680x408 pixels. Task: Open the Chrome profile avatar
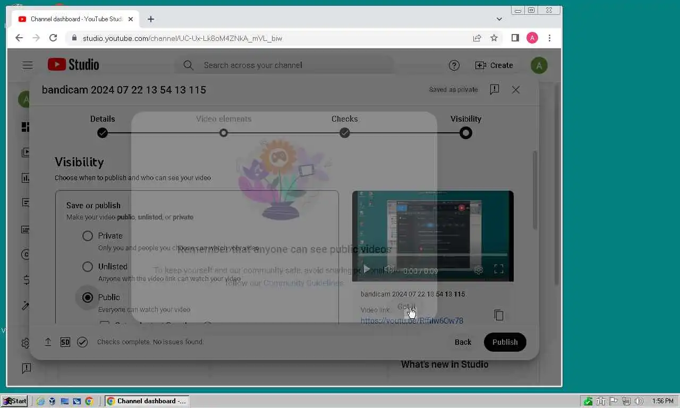(x=532, y=38)
